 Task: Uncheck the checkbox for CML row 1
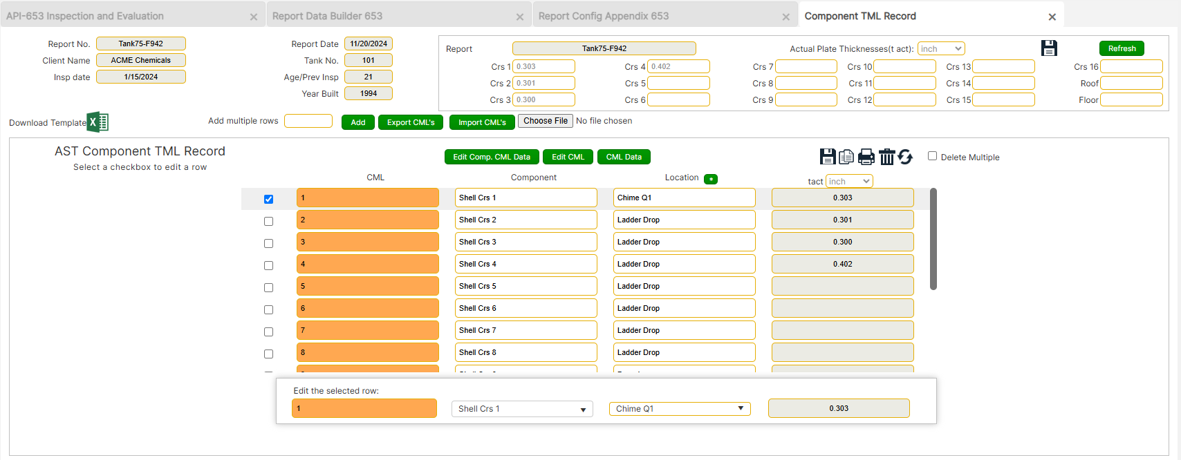[x=268, y=199]
